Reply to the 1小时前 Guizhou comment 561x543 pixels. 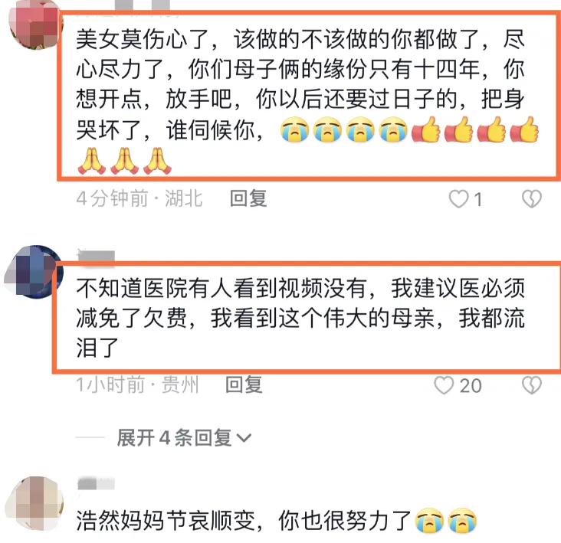244,385
